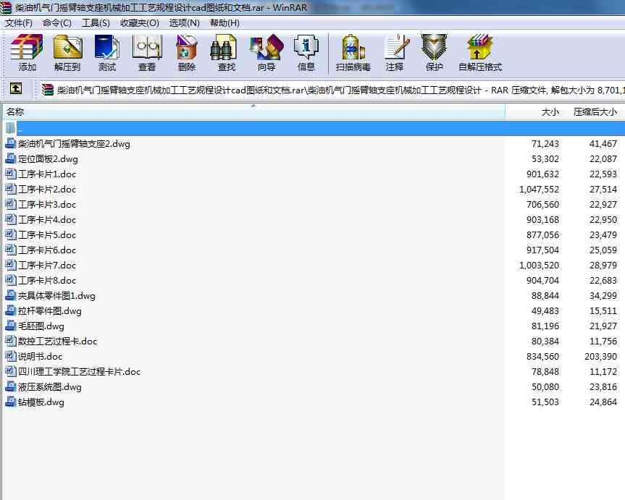Viewport: 625px width, 500px height.
Task: Select file 工序卡片3.doc
Action: point(47,204)
